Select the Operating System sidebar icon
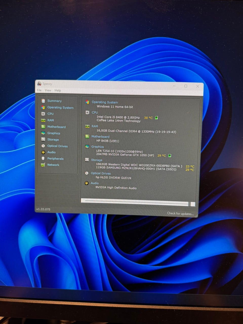 pyautogui.click(x=43, y=107)
